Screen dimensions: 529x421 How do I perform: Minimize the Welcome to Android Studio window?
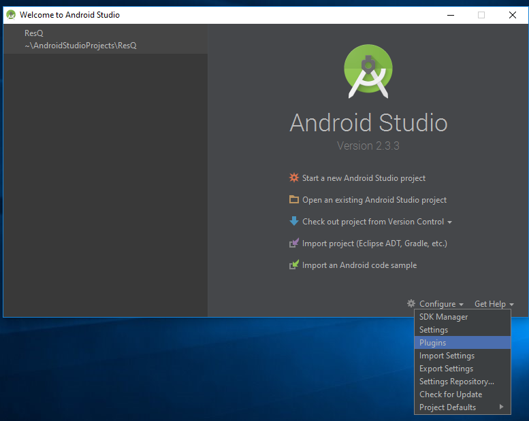[x=451, y=15]
